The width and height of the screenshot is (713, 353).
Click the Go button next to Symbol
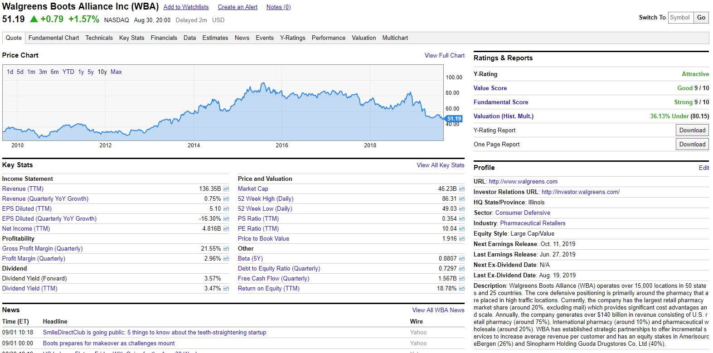pyautogui.click(x=701, y=18)
